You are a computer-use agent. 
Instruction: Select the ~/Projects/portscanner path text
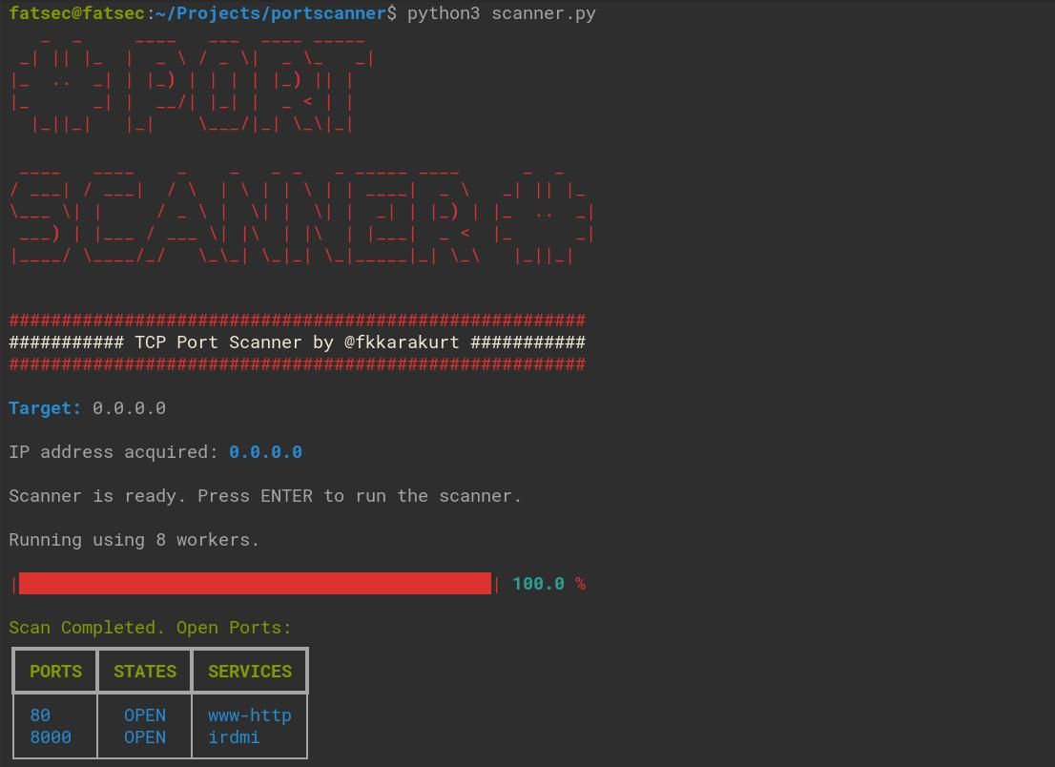(267, 13)
